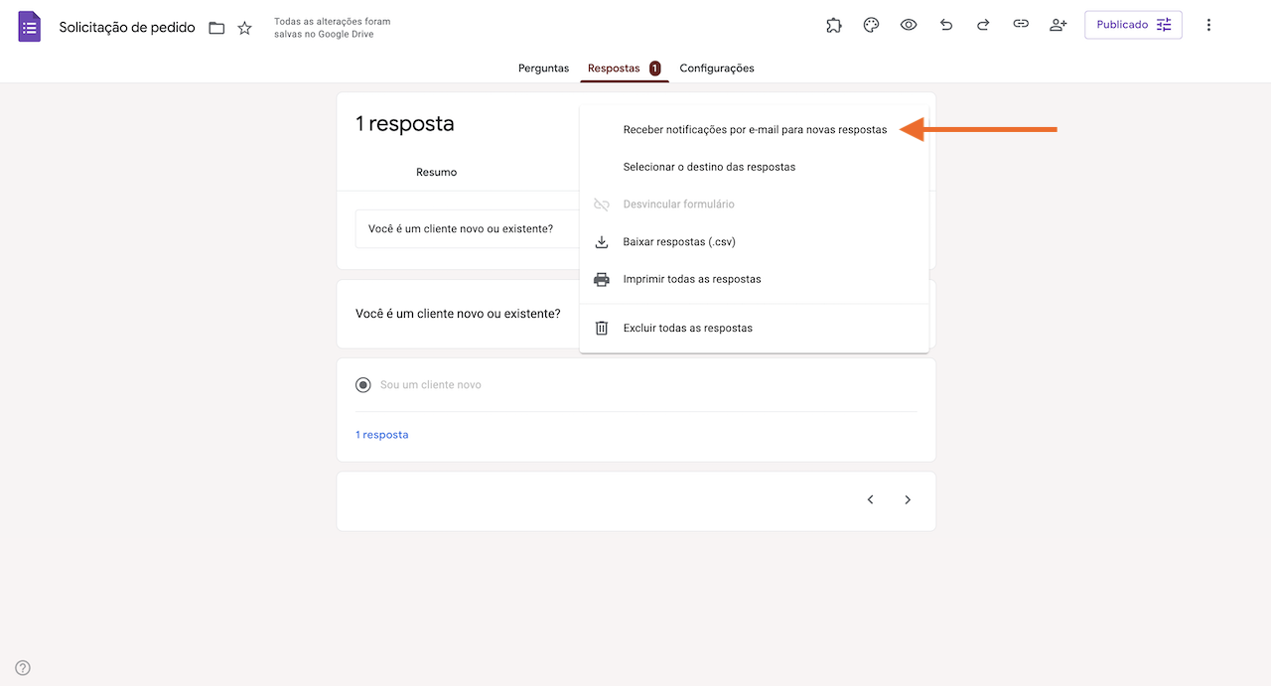The width and height of the screenshot is (1271, 686).
Task: Click the Google Forms logo
Action: [x=29, y=26]
